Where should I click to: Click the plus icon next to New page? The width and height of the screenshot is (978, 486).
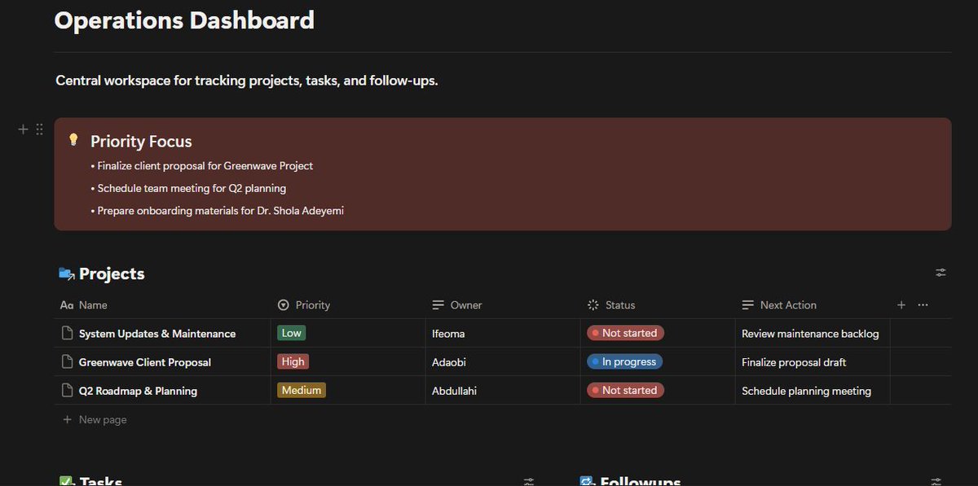[x=67, y=419]
